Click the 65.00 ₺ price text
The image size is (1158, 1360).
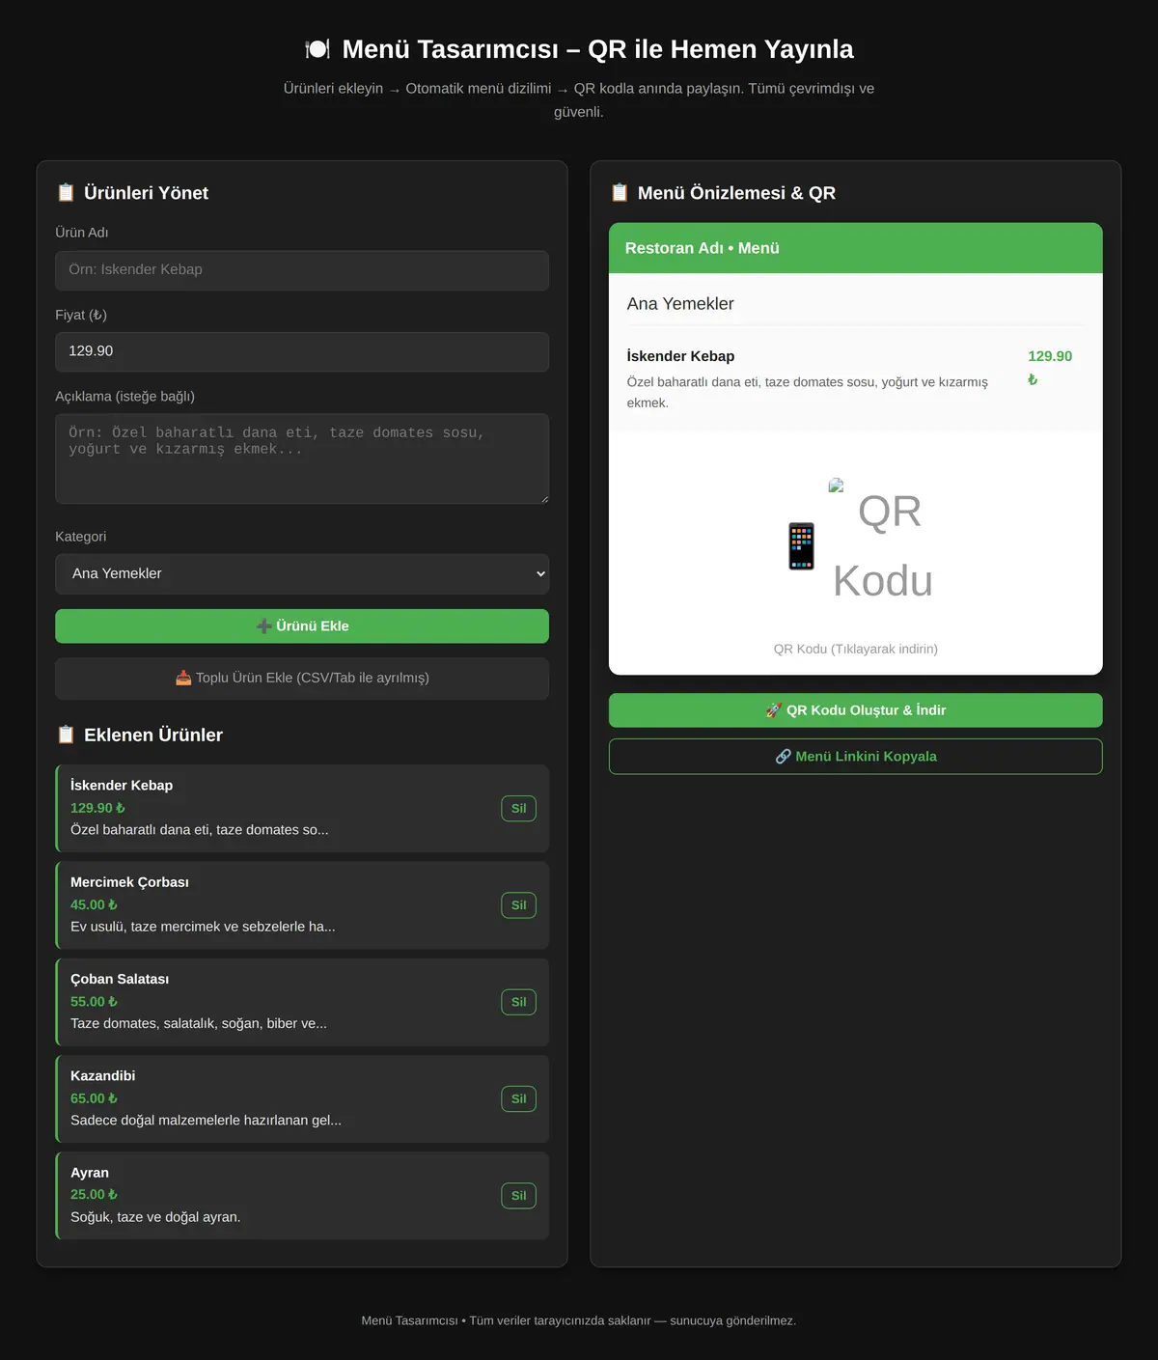(x=94, y=1098)
